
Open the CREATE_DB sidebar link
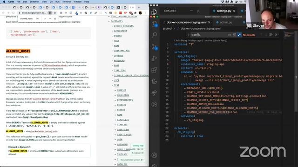[123, 130]
